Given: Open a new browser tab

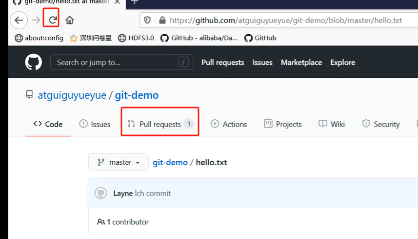Looking at the screenshot, I should [135, 2].
